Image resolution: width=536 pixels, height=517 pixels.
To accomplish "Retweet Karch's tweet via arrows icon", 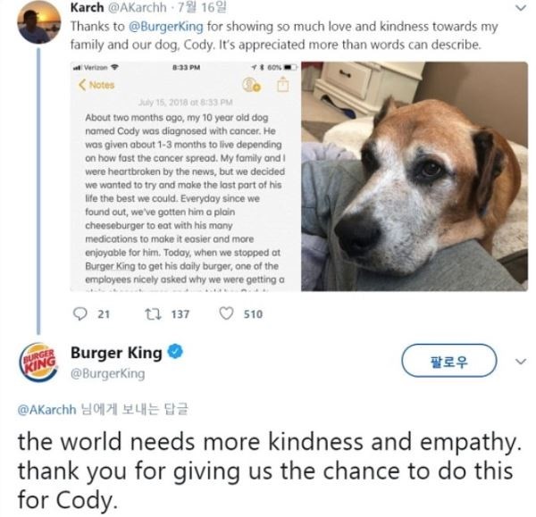I will 153,313.
